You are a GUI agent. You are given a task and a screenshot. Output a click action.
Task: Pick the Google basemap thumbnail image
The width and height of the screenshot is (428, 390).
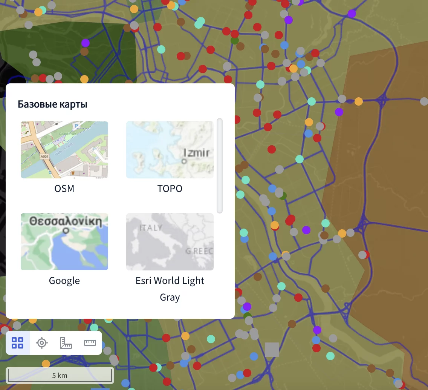[64, 241]
